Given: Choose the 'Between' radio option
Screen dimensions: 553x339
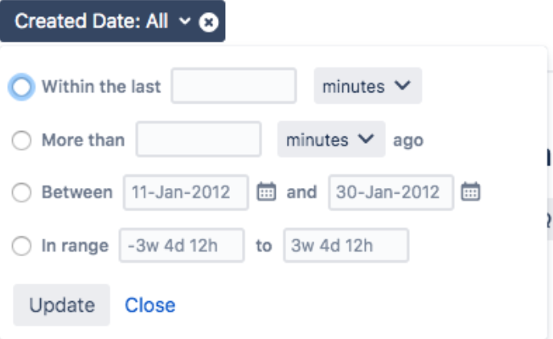Looking at the screenshot, I should [22, 193].
